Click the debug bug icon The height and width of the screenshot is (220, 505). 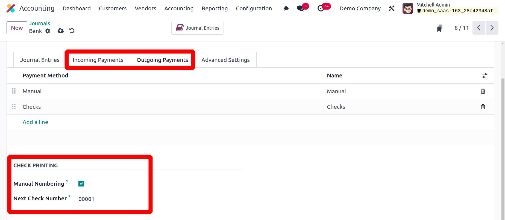(286, 8)
